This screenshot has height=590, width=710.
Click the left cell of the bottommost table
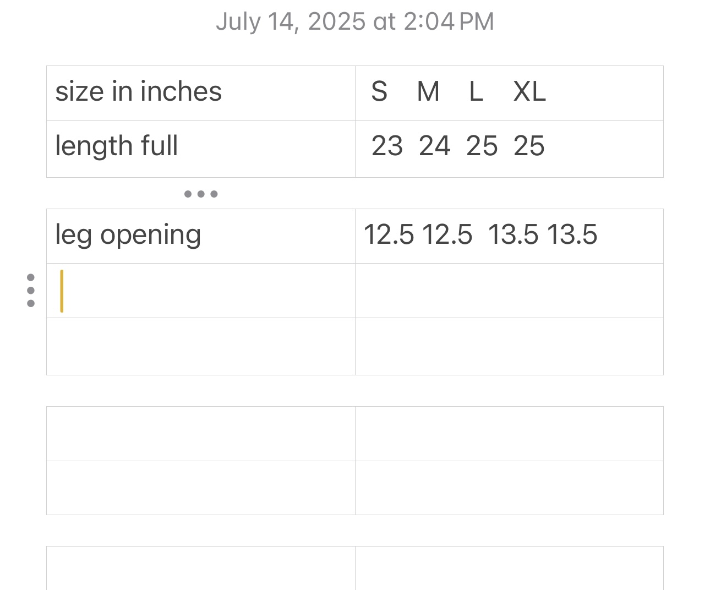pyautogui.click(x=200, y=568)
